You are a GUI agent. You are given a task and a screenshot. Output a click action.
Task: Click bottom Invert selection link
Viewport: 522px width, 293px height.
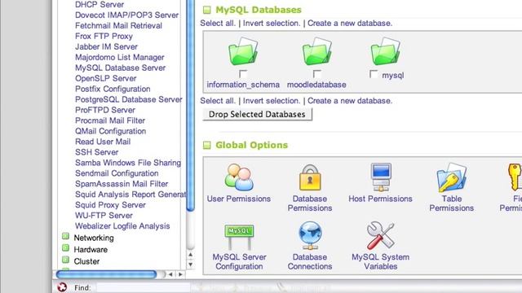pos(272,101)
